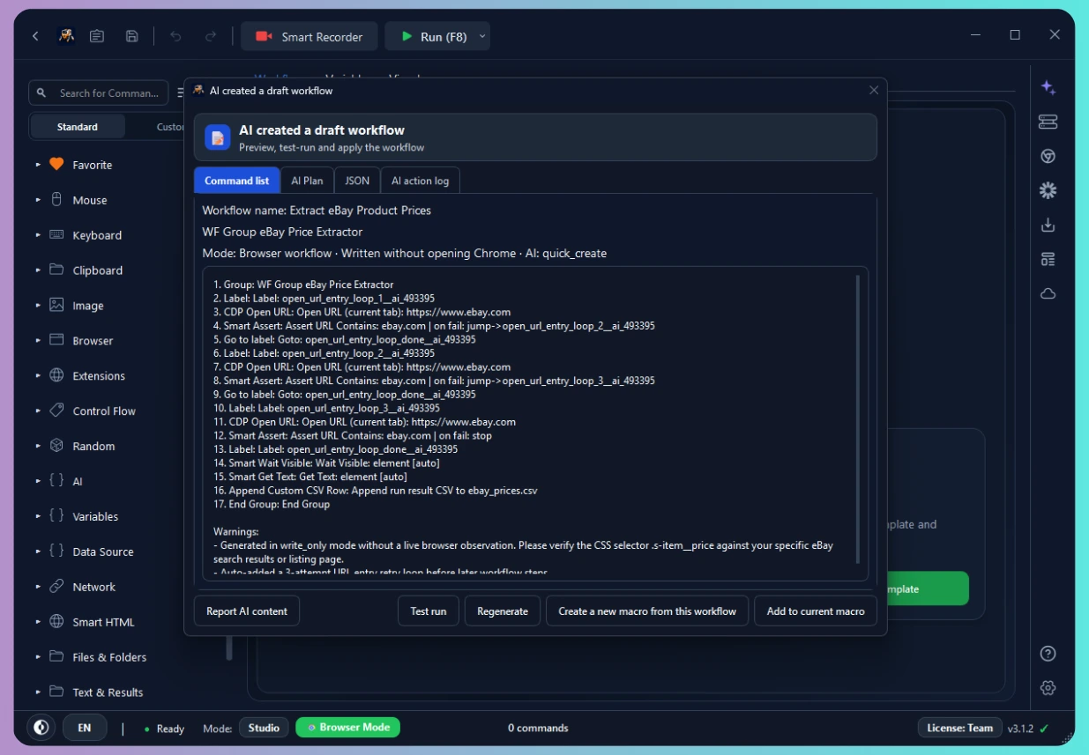The height and width of the screenshot is (755, 1089).
Task: Expand the Extensions command category
Action: pos(38,376)
